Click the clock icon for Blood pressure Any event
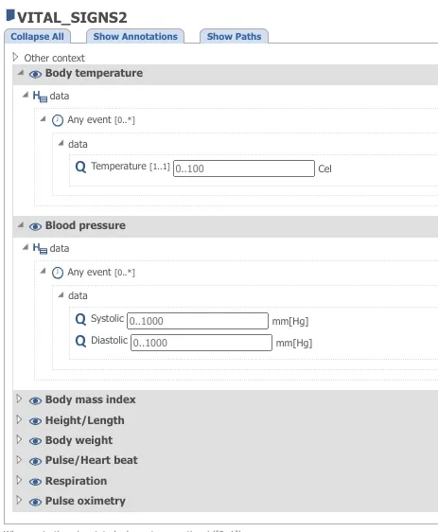438x532 pixels. [58, 273]
